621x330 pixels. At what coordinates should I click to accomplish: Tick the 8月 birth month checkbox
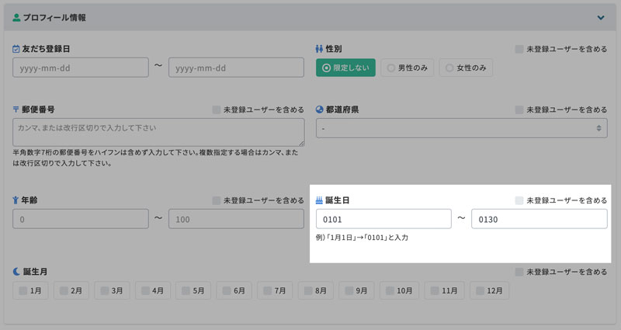pyautogui.click(x=308, y=290)
